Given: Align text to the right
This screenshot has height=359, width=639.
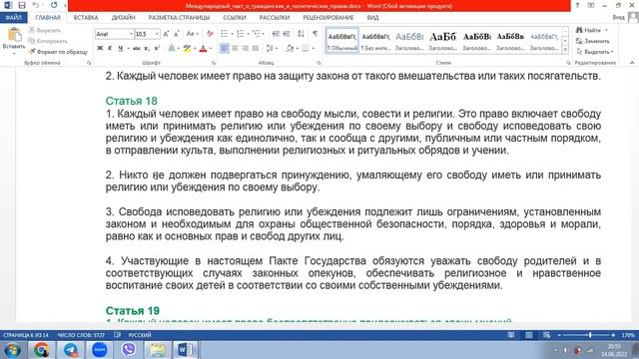Looking at the screenshot, I should pos(245,48).
